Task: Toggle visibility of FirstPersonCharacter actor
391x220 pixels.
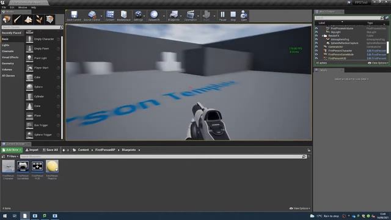Action: 316,51
